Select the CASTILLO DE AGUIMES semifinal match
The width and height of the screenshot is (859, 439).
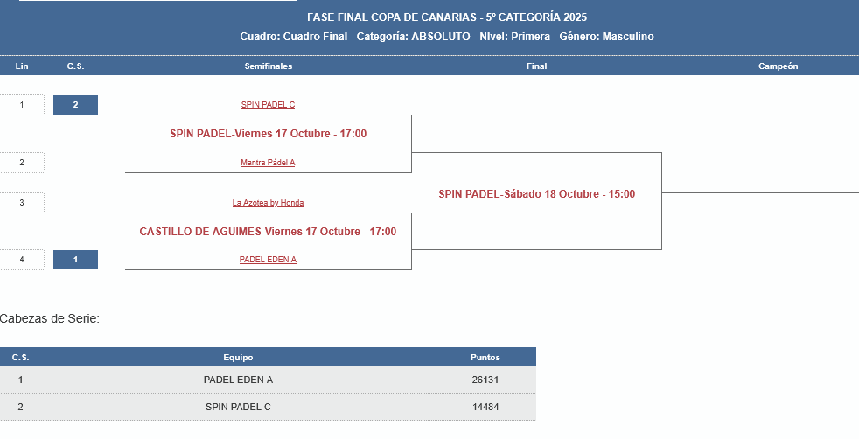click(268, 232)
